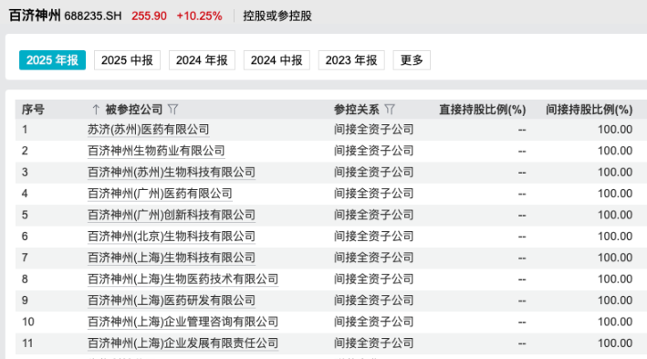
Task: Open 百济神州(上海)企业管理咨询有限公司 link
Action: (x=183, y=322)
